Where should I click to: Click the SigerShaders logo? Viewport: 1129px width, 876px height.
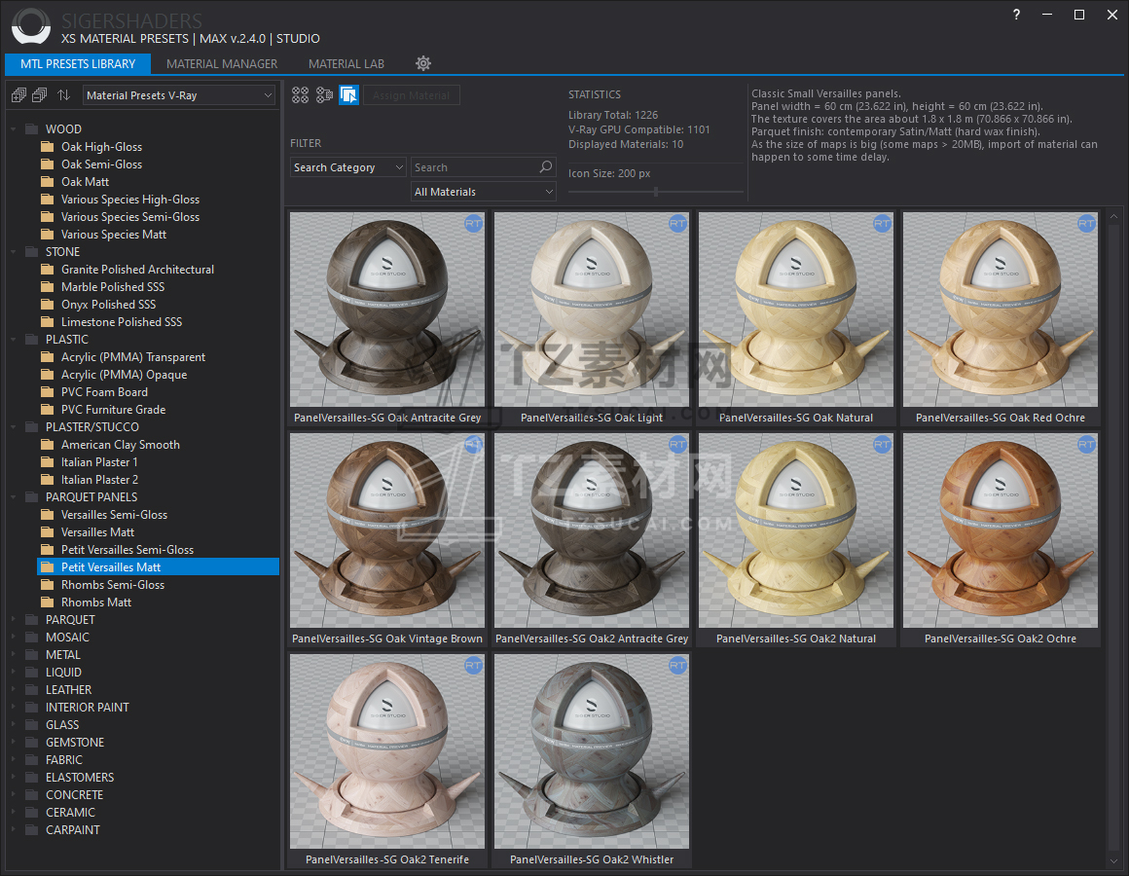pos(31,27)
